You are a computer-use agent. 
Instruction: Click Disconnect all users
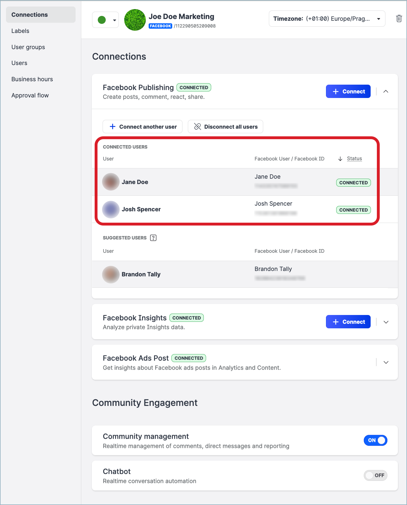point(225,127)
